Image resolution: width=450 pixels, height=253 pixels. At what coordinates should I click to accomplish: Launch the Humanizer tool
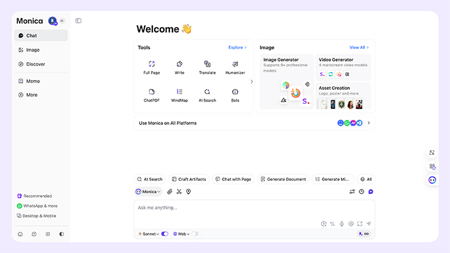click(235, 67)
